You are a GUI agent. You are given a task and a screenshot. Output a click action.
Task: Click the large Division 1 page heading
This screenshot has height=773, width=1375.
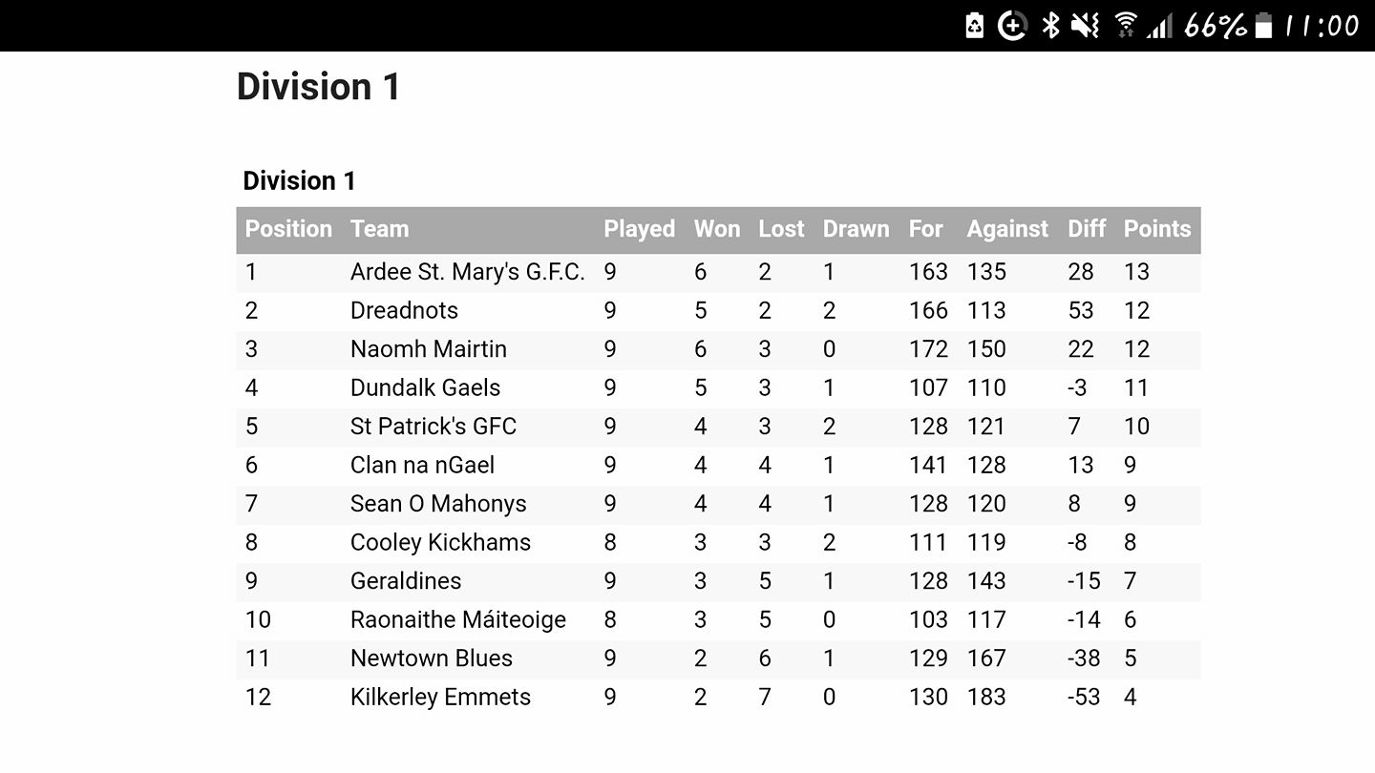318,87
